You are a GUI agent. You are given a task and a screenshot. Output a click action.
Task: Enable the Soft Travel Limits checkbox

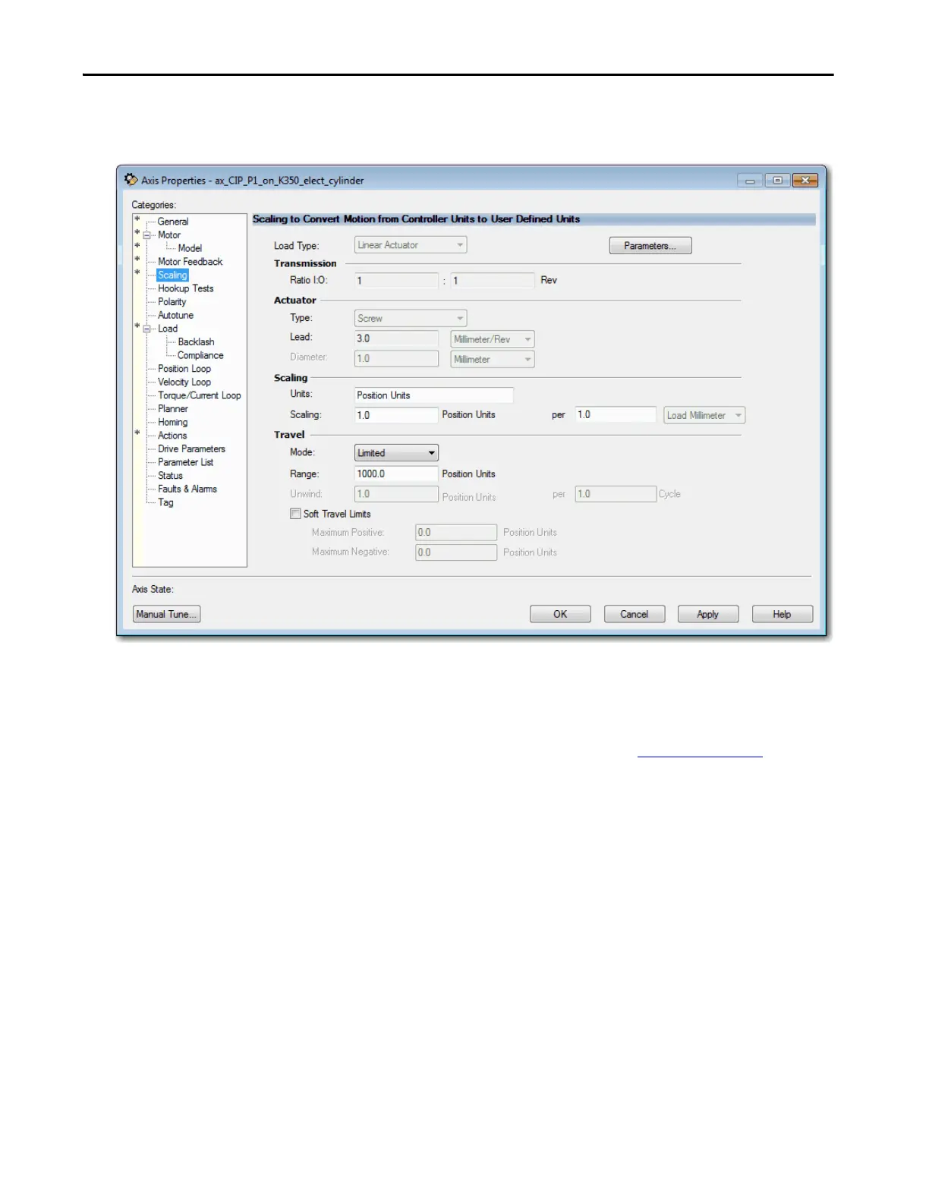[x=295, y=514]
